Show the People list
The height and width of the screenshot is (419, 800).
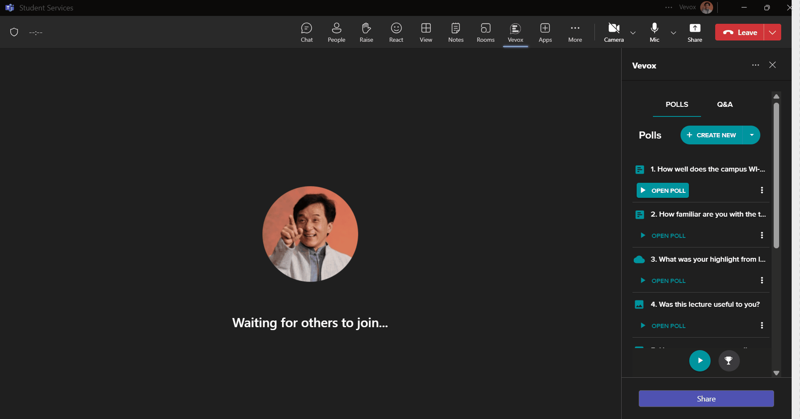(x=336, y=32)
